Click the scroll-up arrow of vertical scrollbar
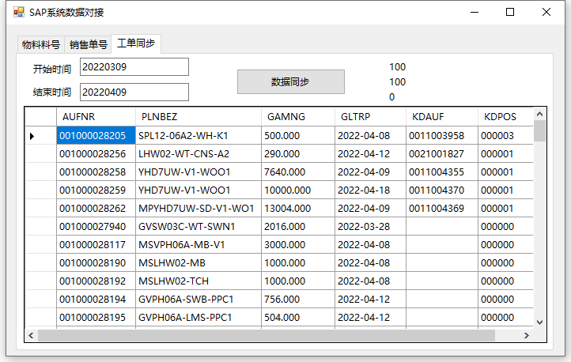The width and height of the screenshot is (571, 362). pos(539,113)
